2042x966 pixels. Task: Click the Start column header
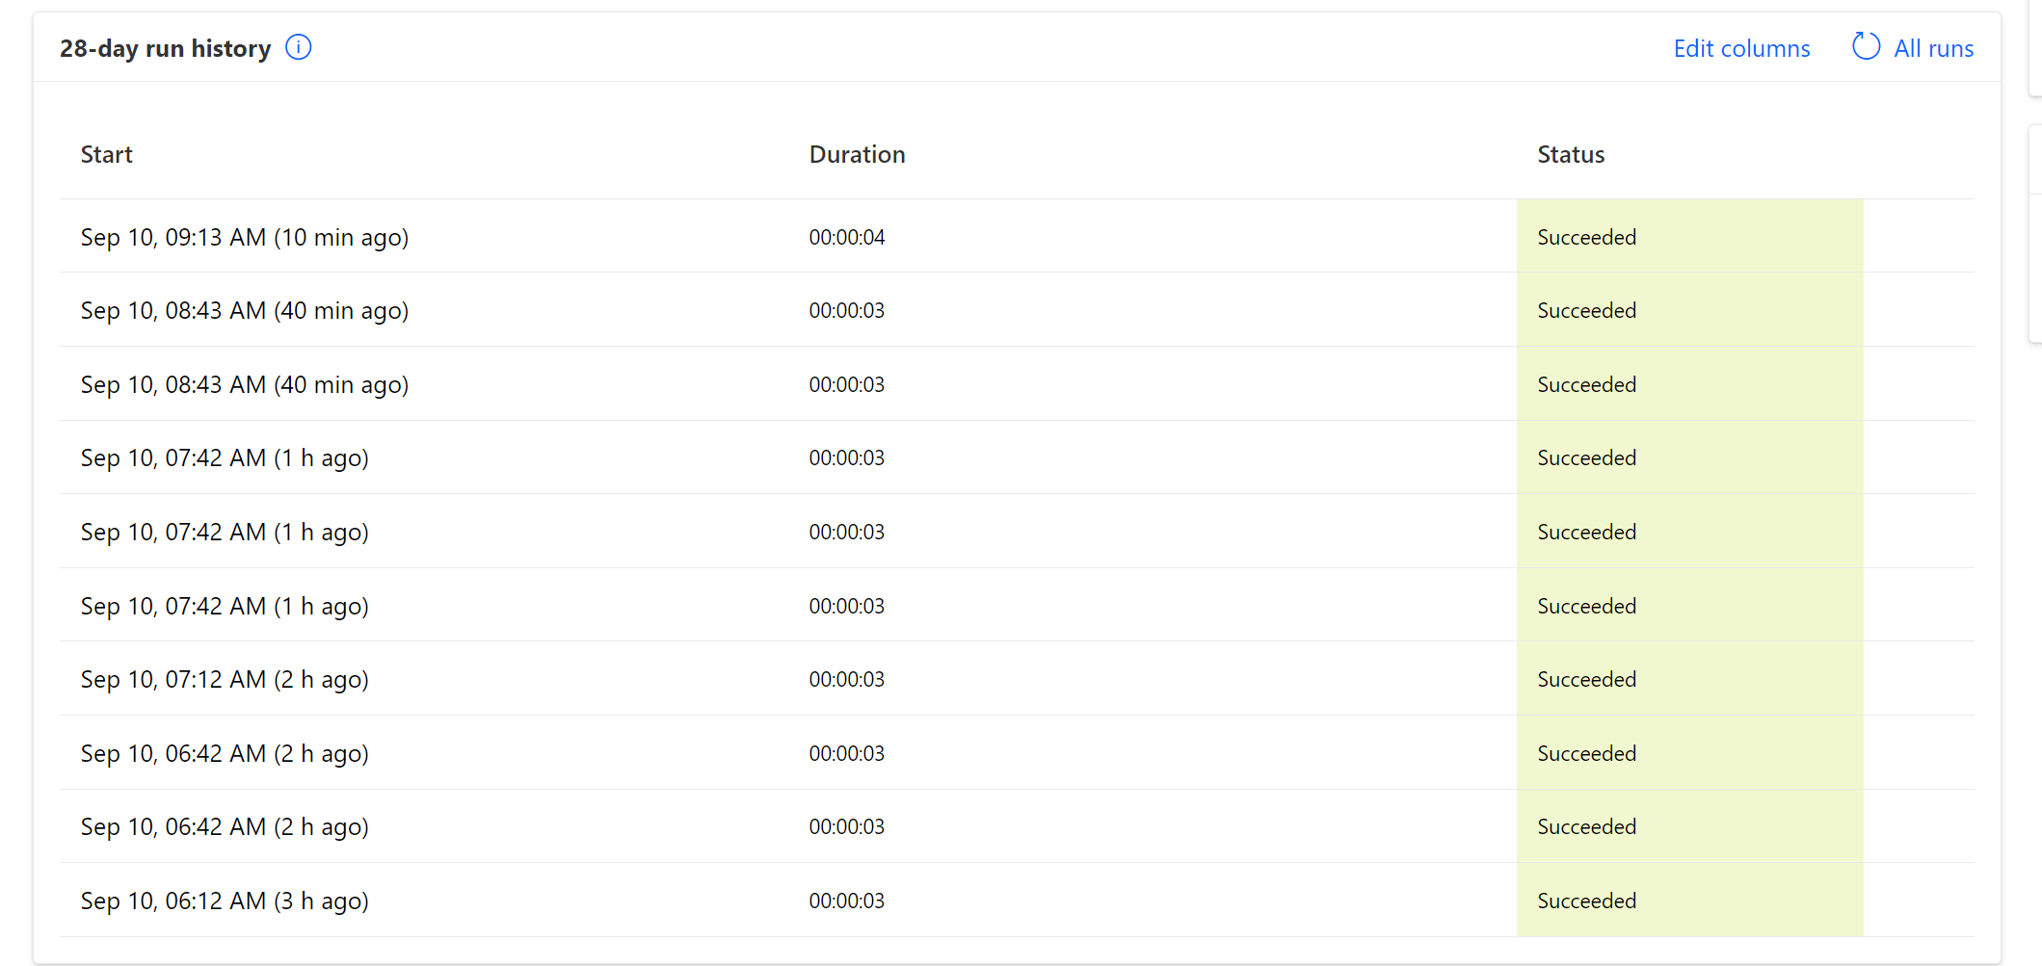[106, 155]
